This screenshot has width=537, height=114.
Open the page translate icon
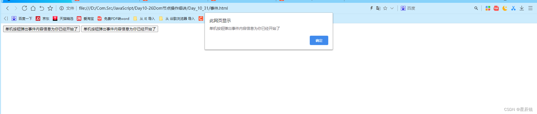pyautogui.click(x=378, y=8)
